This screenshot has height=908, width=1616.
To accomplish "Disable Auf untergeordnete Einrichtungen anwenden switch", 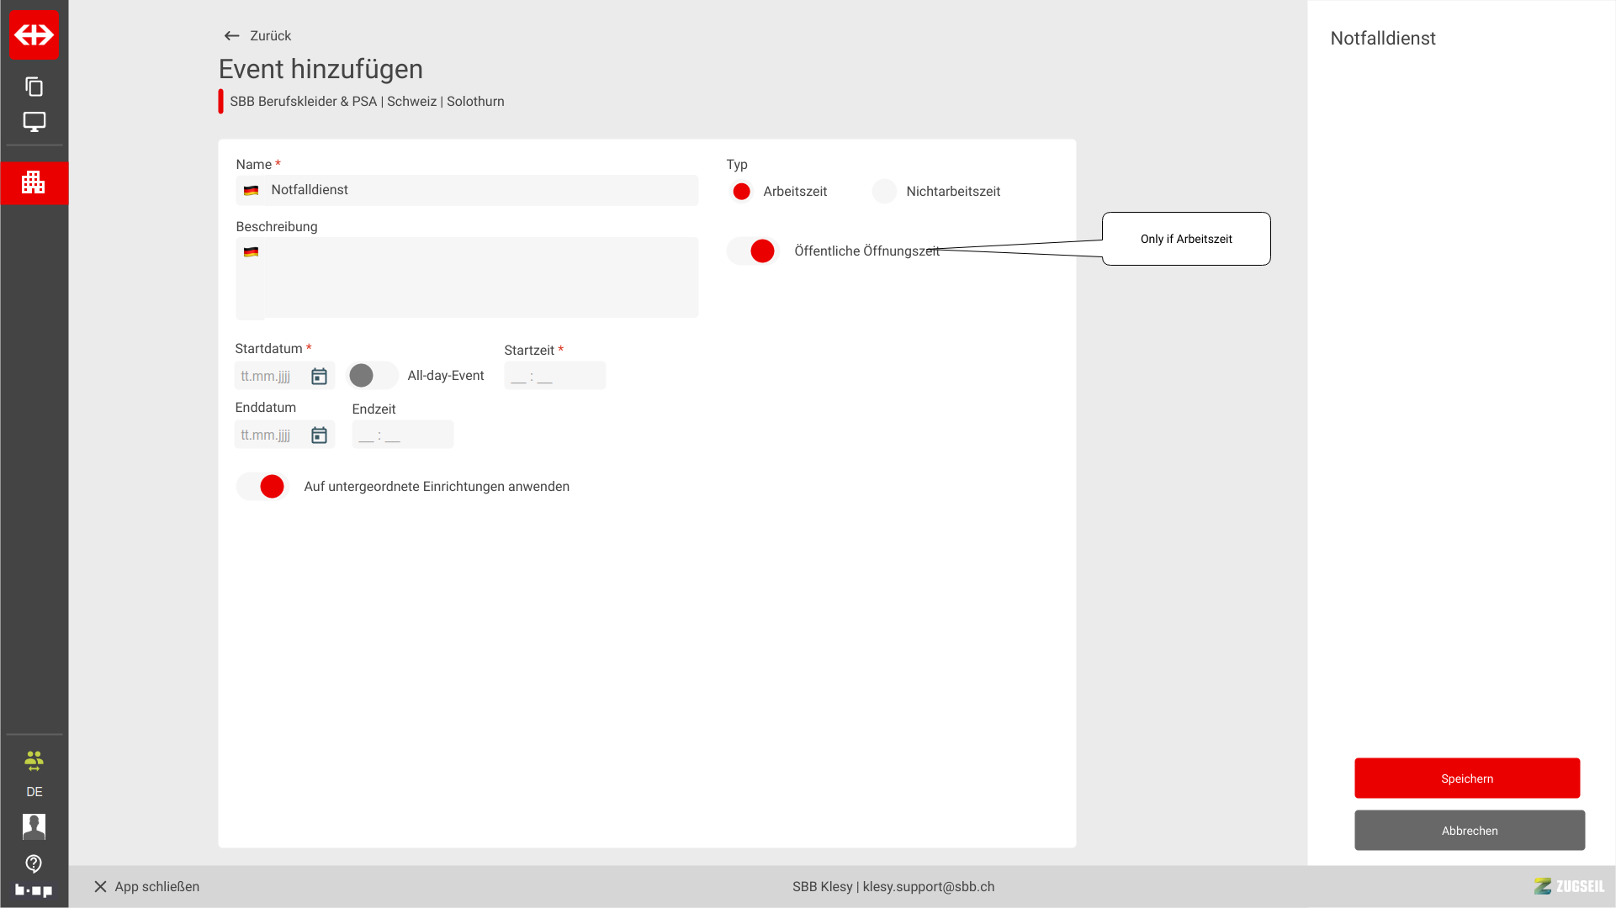I will pyautogui.click(x=262, y=487).
